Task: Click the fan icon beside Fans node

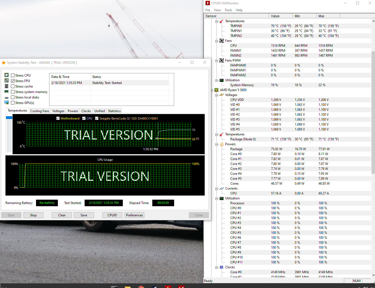Action: point(221,41)
